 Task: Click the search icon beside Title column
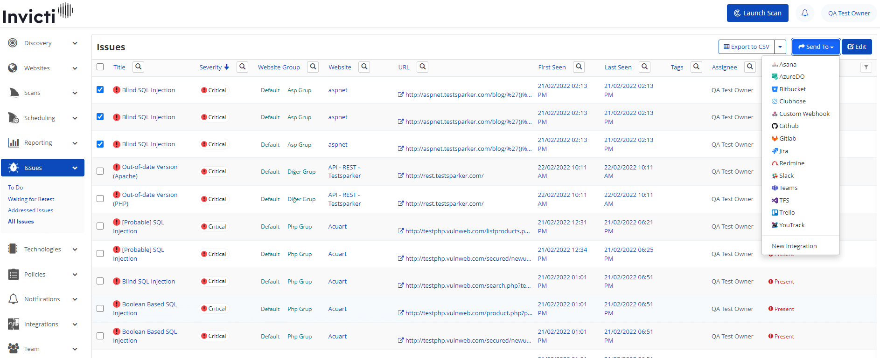point(139,67)
